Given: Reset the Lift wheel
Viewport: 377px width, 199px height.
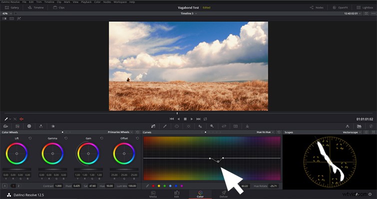Looking at the screenshot, I should pyautogui.click(x=30, y=138).
